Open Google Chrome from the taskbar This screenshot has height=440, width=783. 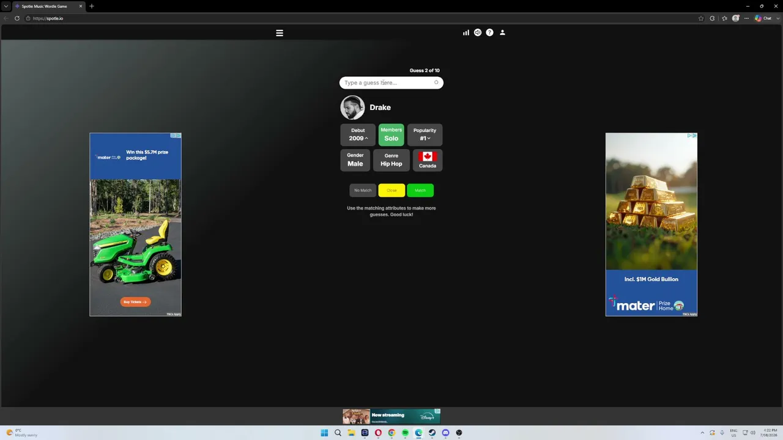pyautogui.click(x=391, y=433)
